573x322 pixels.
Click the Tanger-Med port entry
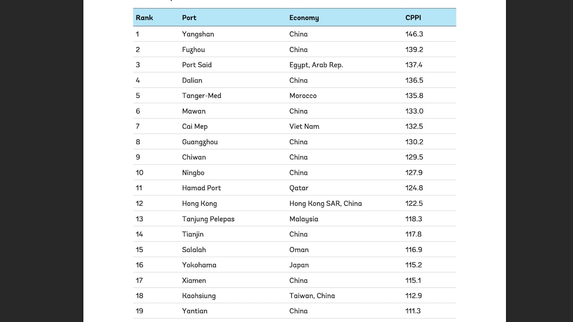coord(202,96)
